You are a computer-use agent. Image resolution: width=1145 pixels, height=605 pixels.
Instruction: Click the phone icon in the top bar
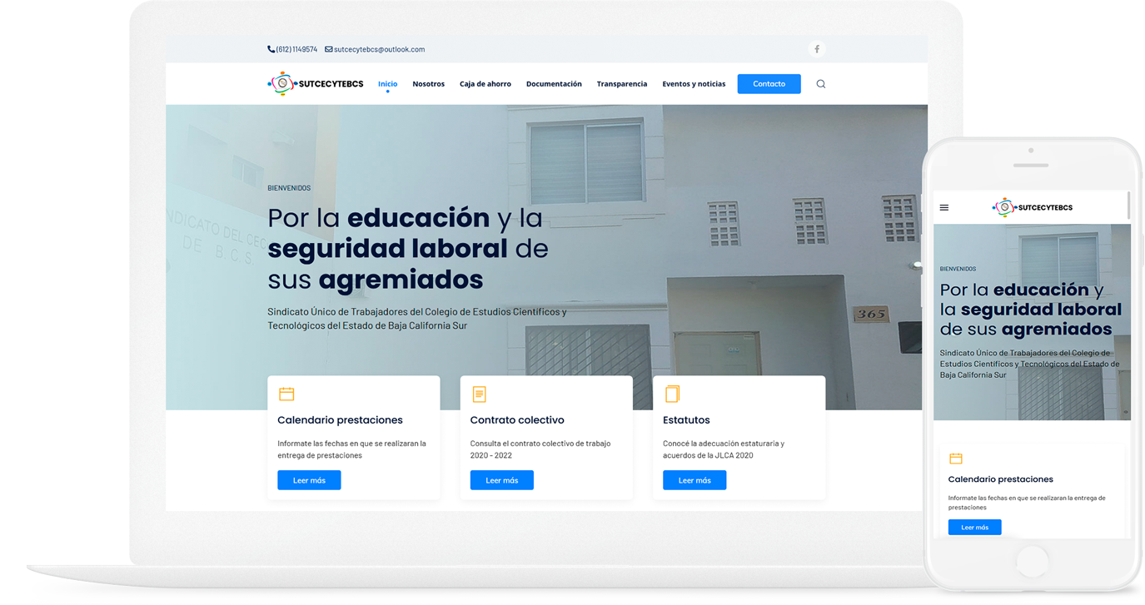(x=271, y=48)
